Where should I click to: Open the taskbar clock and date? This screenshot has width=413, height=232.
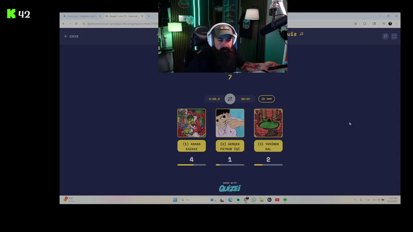pos(392,200)
